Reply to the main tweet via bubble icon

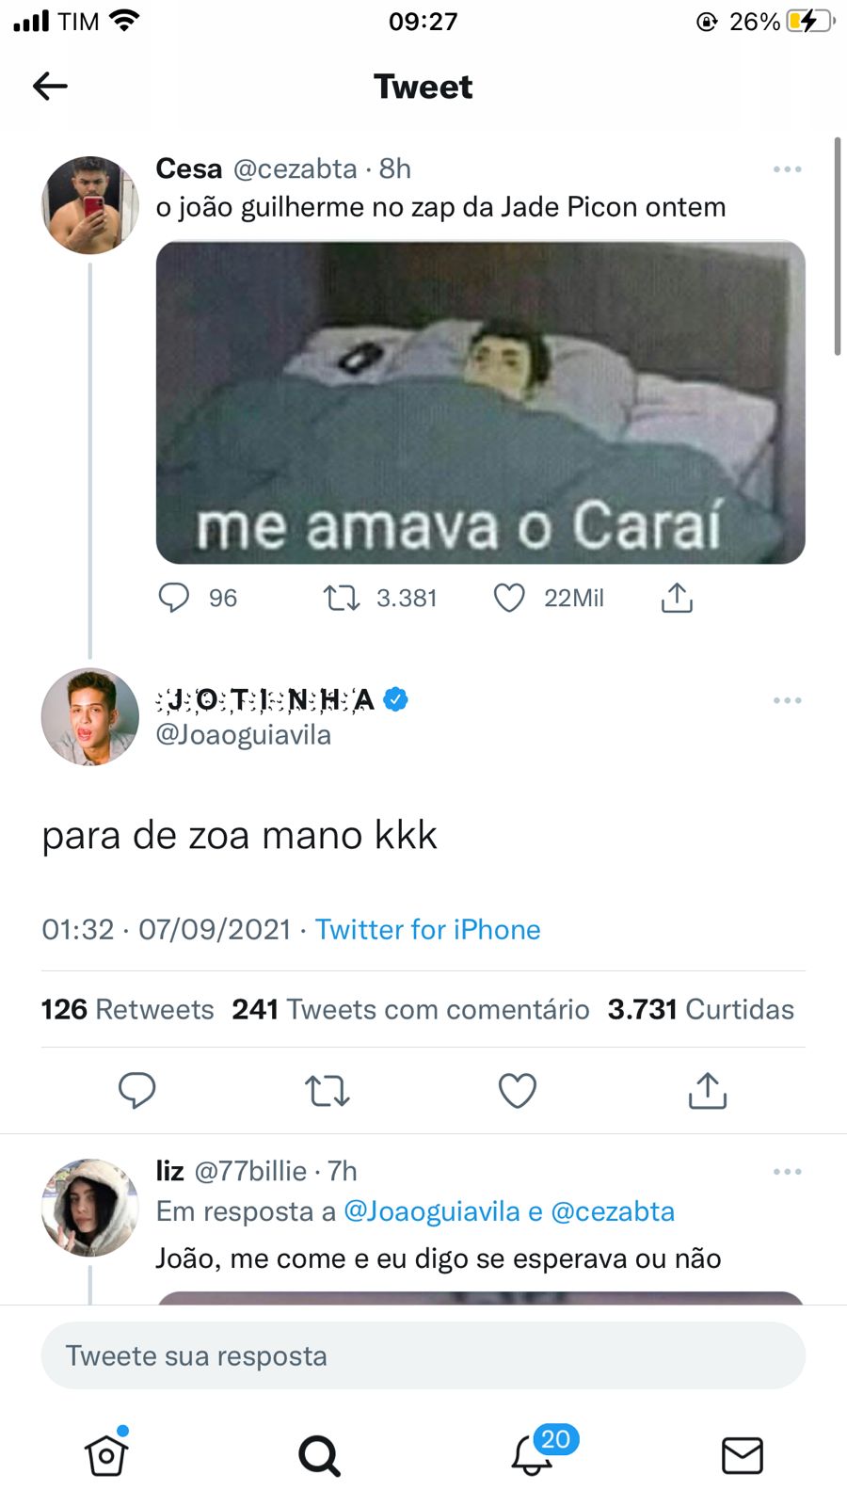tap(136, 1090)
